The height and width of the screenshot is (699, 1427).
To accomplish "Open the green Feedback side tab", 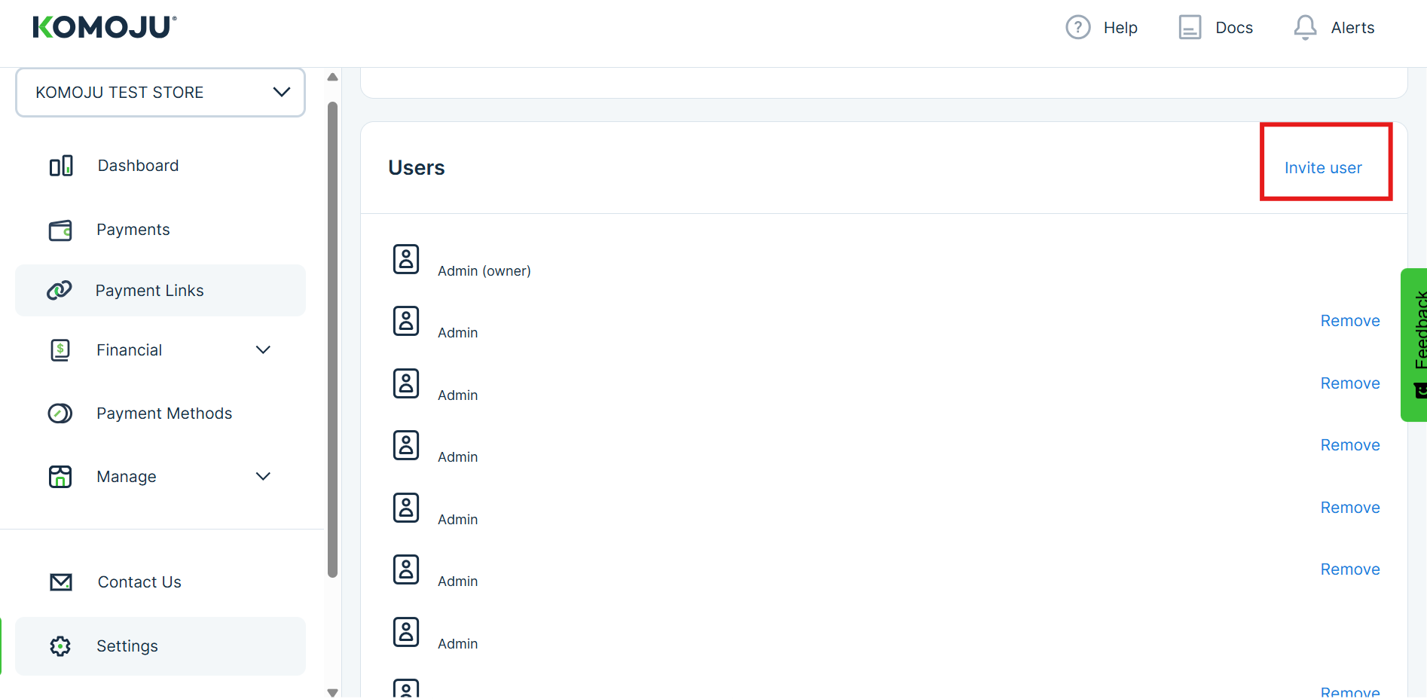I will coord(1416,344).
